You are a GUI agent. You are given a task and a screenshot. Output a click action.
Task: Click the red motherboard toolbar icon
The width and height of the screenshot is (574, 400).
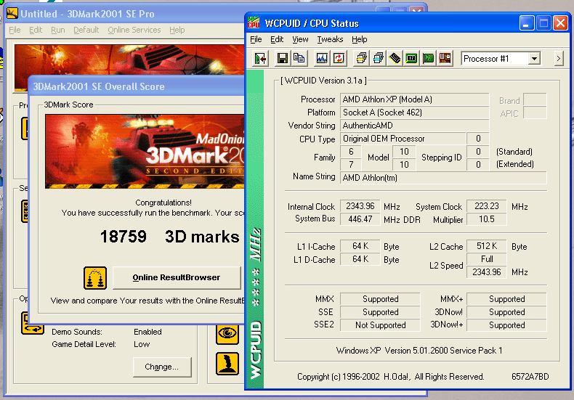tap(445, 59)
